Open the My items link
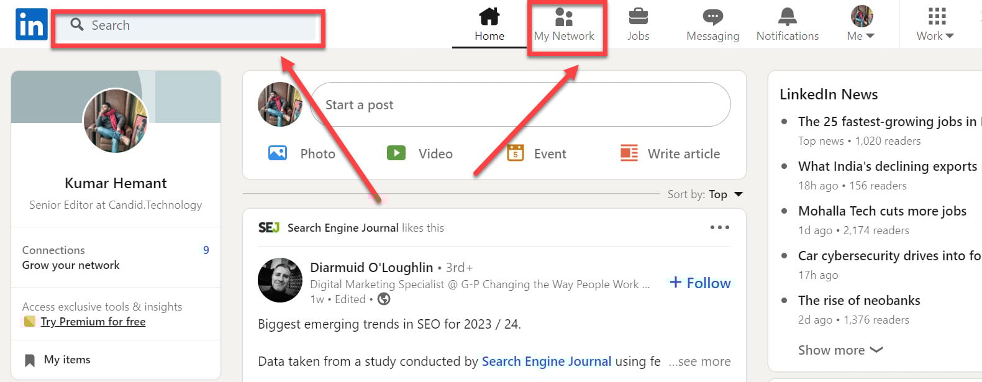The height and width of the screenshot is (382, 982). tap(67, 360)
